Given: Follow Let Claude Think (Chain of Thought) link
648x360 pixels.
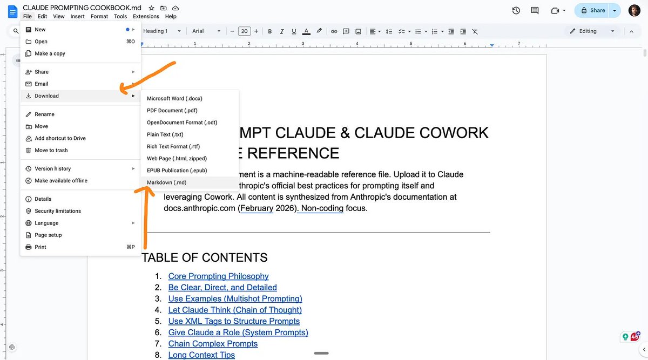Looking at the screenshot, I should (x=235, y=310).
